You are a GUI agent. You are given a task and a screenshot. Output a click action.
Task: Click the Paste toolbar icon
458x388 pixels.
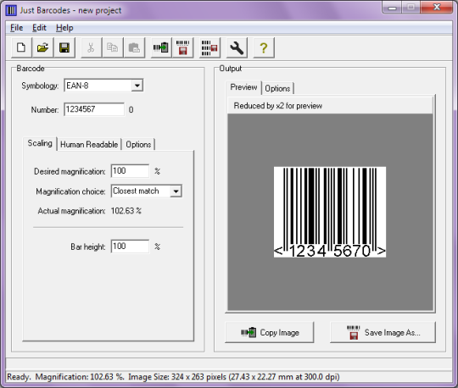134,47
